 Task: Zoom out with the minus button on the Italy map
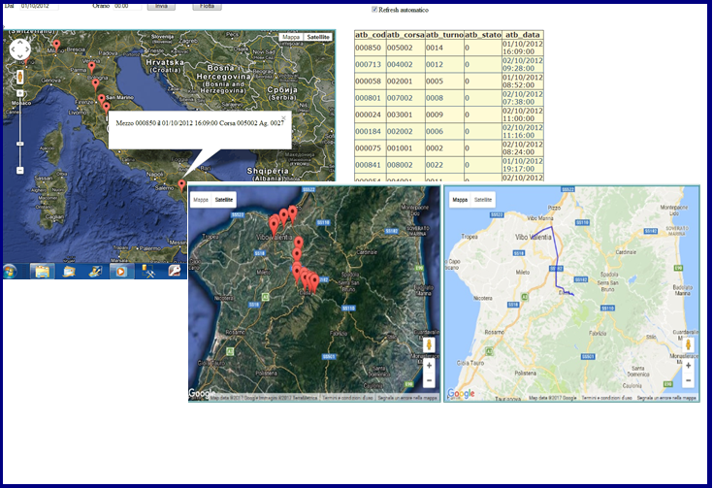20,170
